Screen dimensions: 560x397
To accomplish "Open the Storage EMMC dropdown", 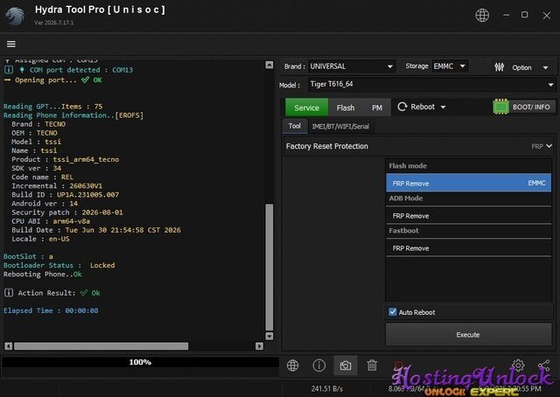I will pos(450,66).
